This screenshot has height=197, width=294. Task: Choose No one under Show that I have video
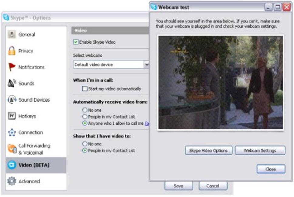click(x=85, y=144)
